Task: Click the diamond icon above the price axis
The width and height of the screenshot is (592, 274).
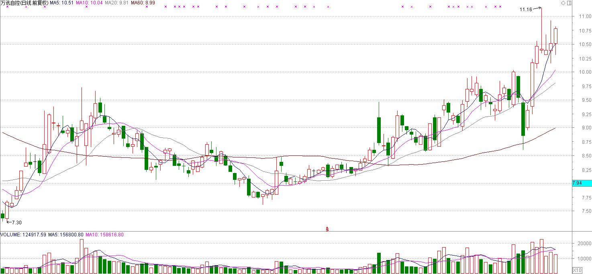Action: (563, 3)
